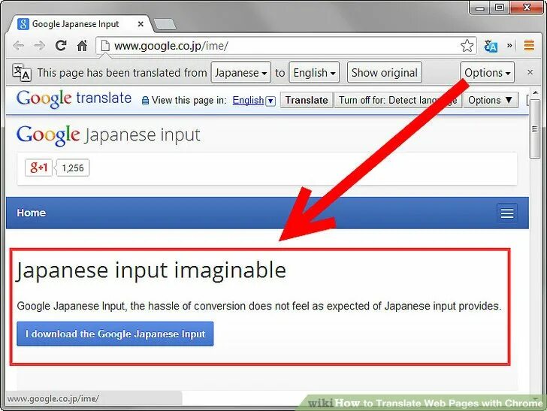Click the scrollbar up arrow
The width and height of the screenshot is (547, 411).
535,92
